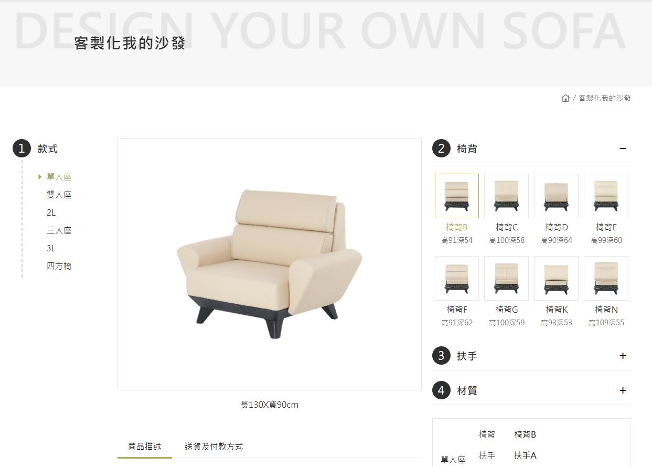Select 雙人座 sofa style
The width and height of the screenshot is (652, 467).
click(59, 195)
